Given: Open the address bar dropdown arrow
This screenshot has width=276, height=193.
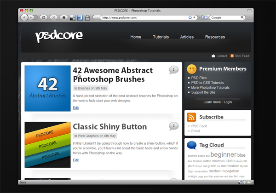Looking at the screenshot, I should [x=194, y=17].
